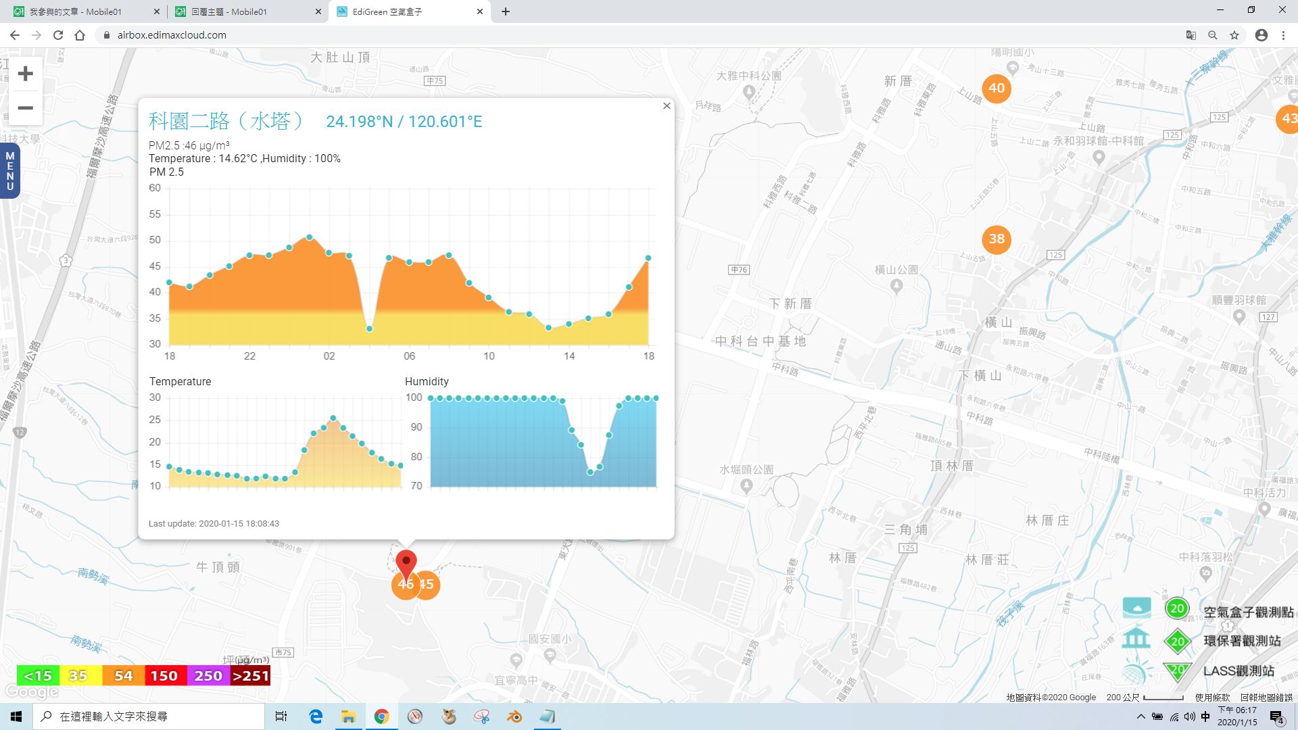1298x730 pixels.
Task: Open volume control in system tray
Action: tap(1190, 716)
